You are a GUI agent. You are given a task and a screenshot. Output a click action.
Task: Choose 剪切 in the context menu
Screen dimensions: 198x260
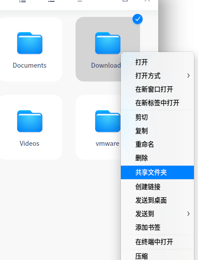pyautogui.click(x=157, y=117)
